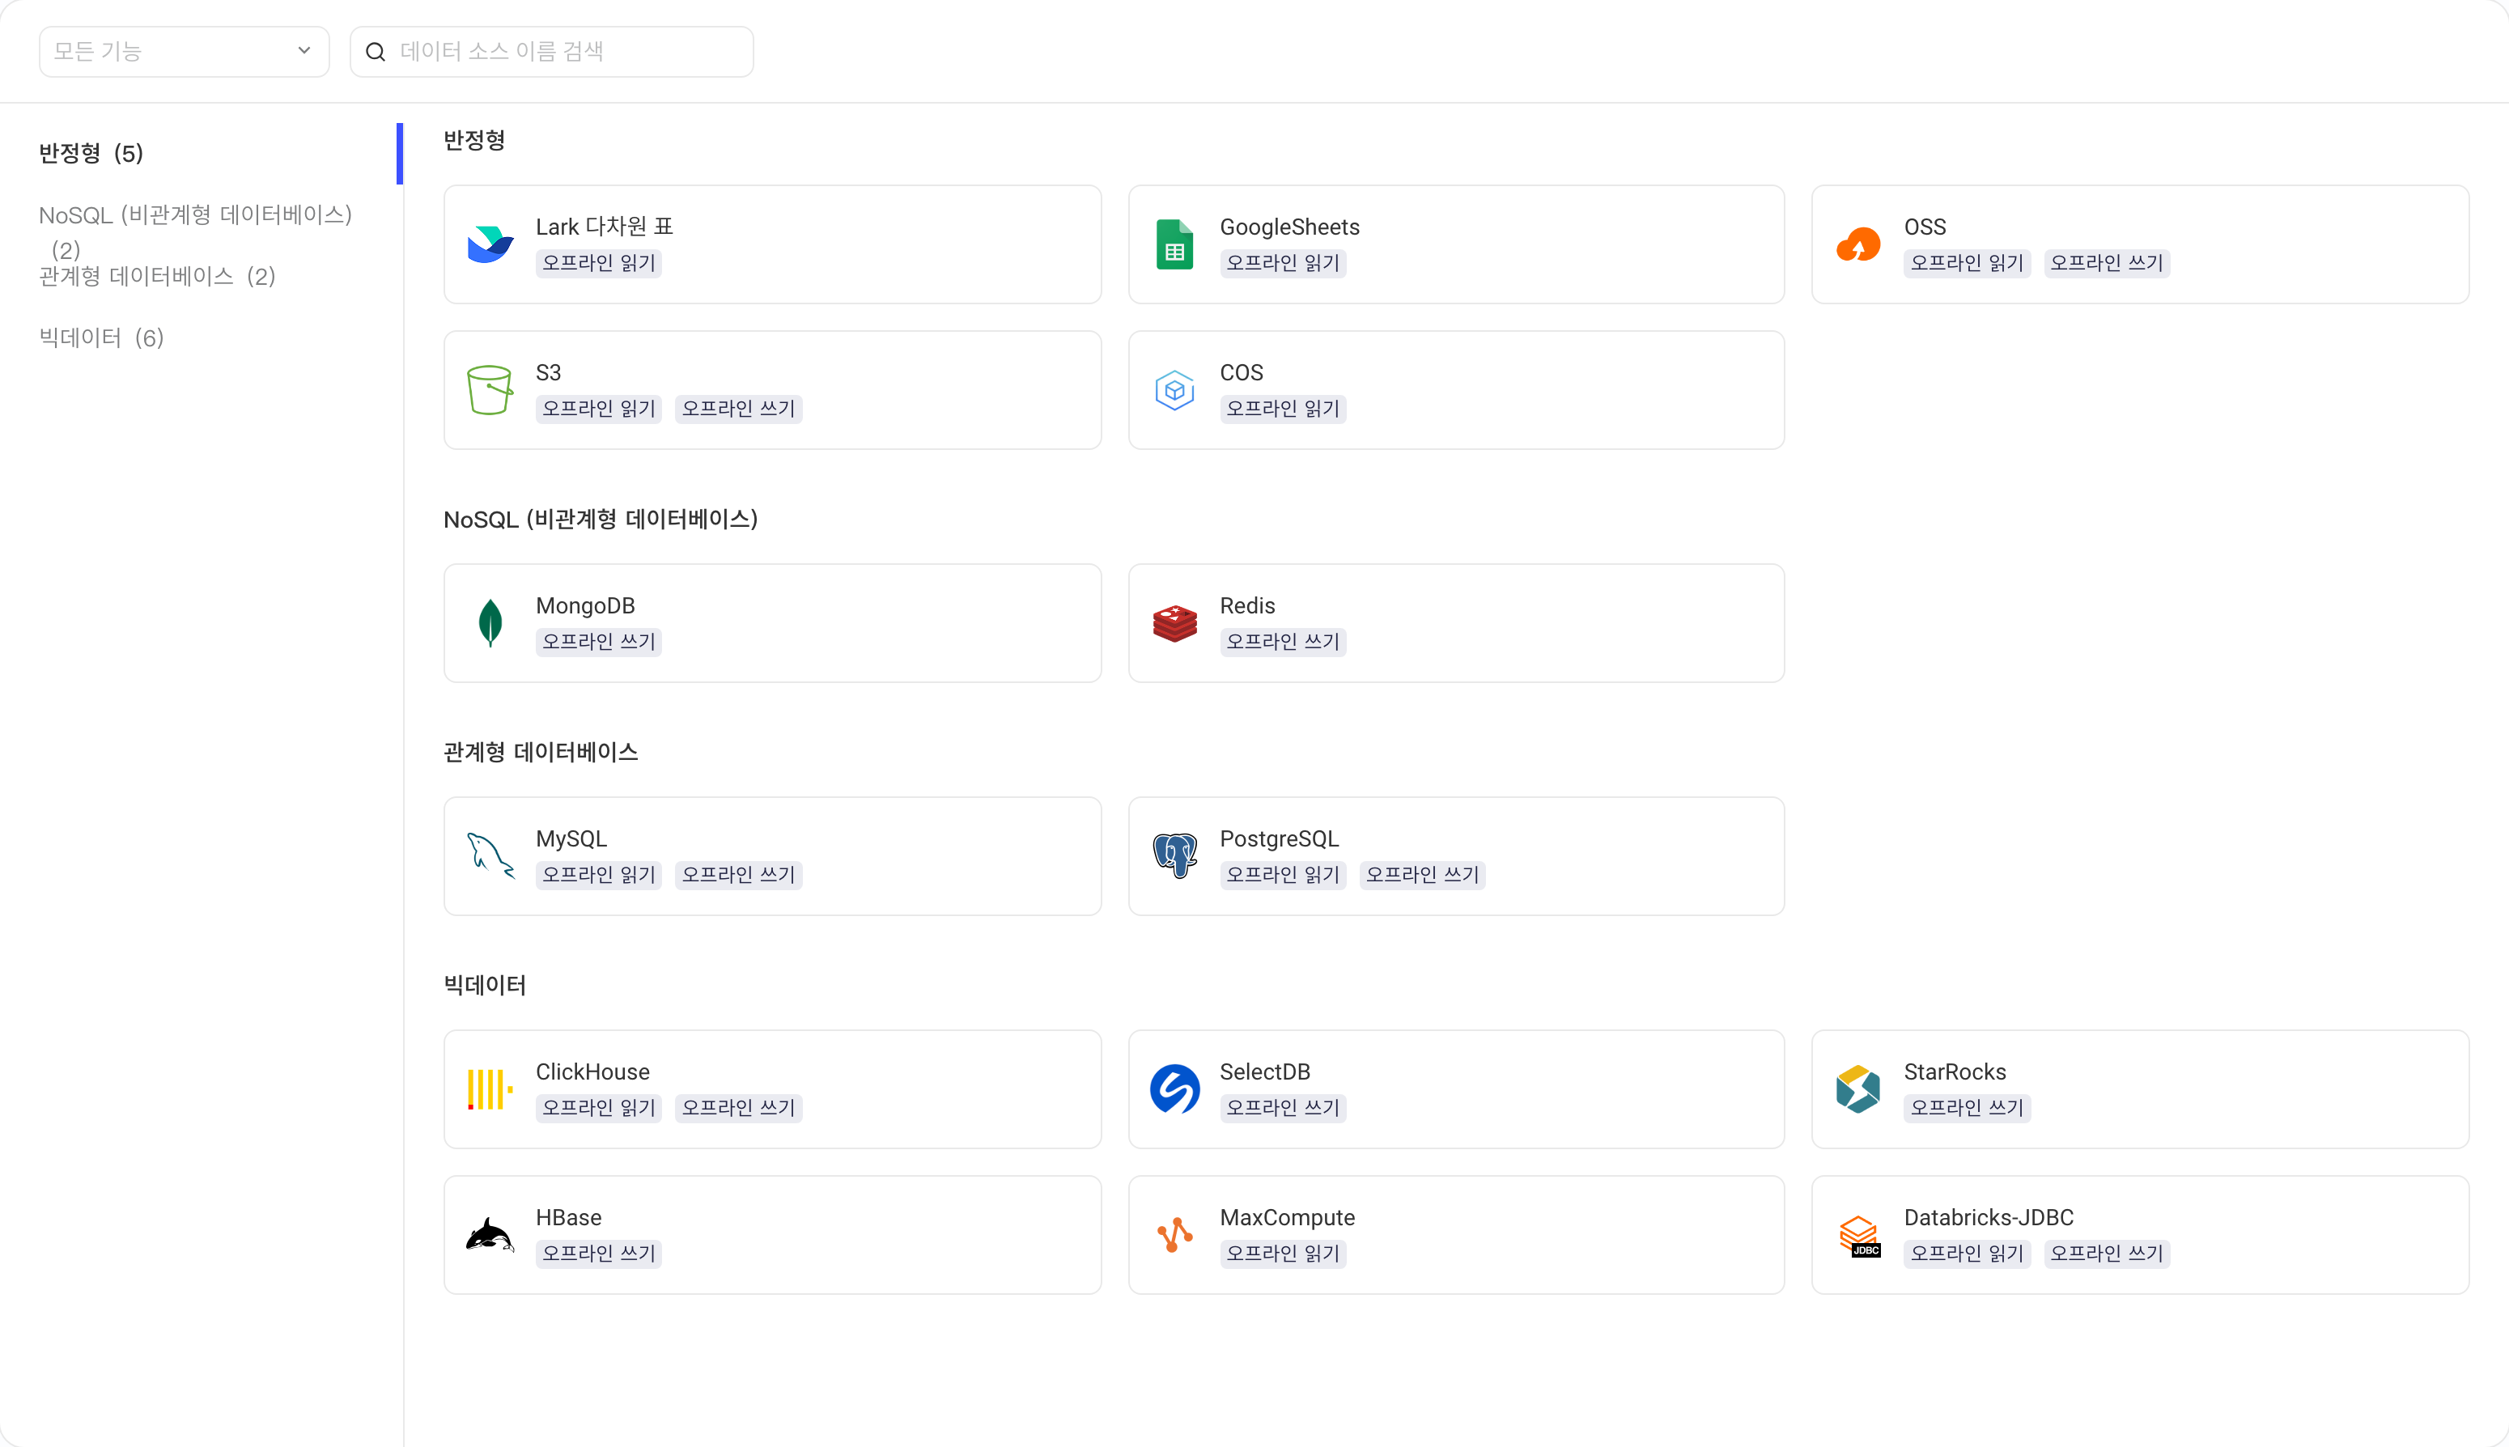Click the PostgreSQL title text
This screenshot has width=2509, height=1447.
[1279, 838]
